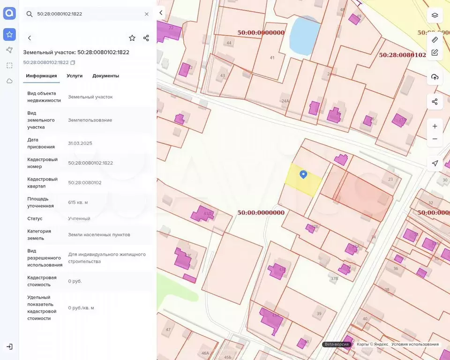Click the cadastral number link 50:28:0080102:1822

click(x=46, y=63)
